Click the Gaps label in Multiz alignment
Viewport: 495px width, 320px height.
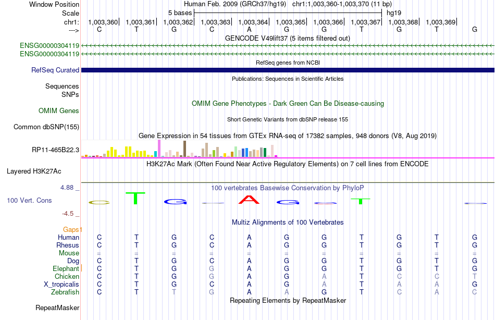[x=71, y=230]
